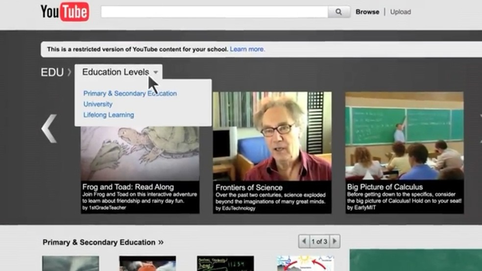Click the Frontiers of Science title

[249, 187]
